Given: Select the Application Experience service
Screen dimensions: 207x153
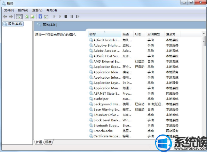Looking at the screenshot, I should point(134,67).
